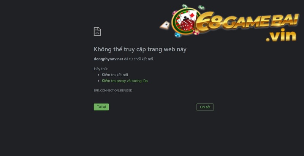Click the đã từ chối kết nối message text
Screen dimensions: 304x156
(139, 59)
